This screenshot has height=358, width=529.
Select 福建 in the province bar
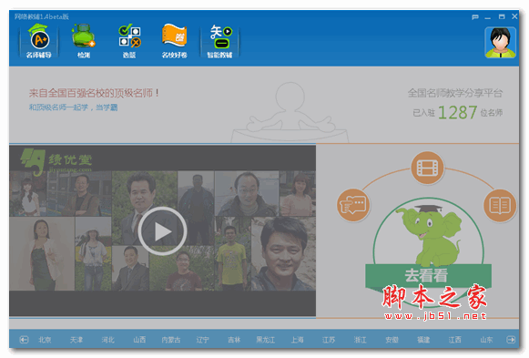[423, 340]
